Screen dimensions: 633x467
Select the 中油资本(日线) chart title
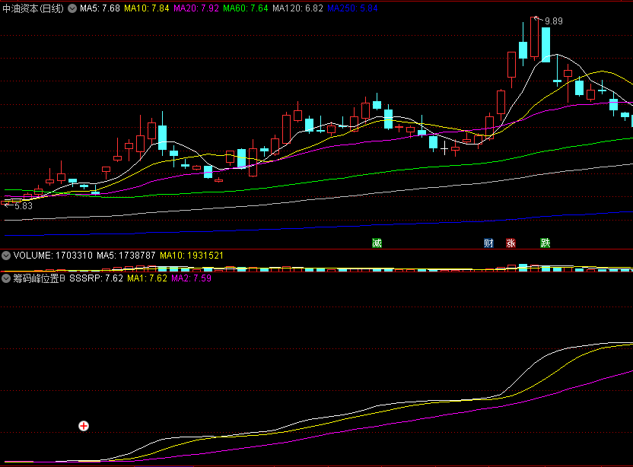[x=33, y=8]
